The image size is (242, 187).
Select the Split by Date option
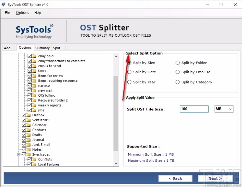pos(129,72)
